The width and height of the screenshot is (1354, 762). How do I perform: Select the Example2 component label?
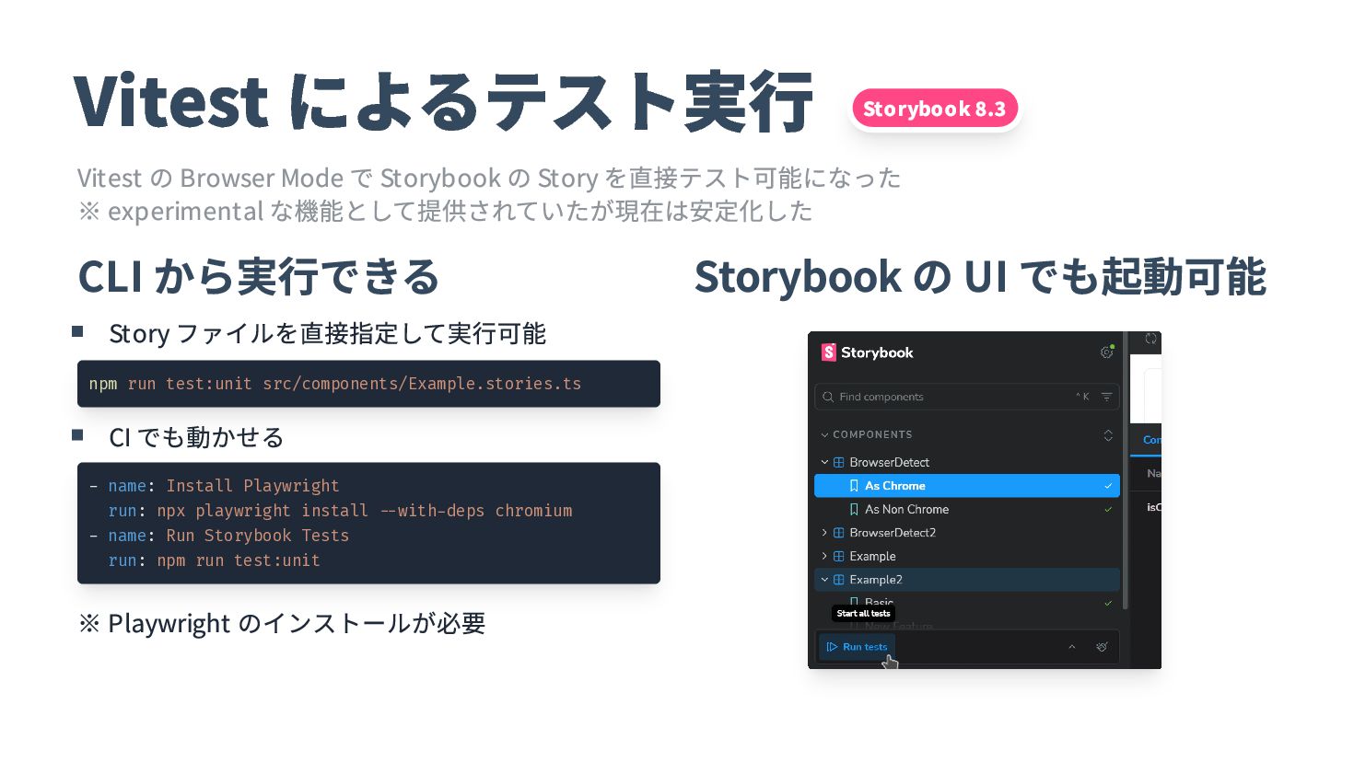click(876, 580)
